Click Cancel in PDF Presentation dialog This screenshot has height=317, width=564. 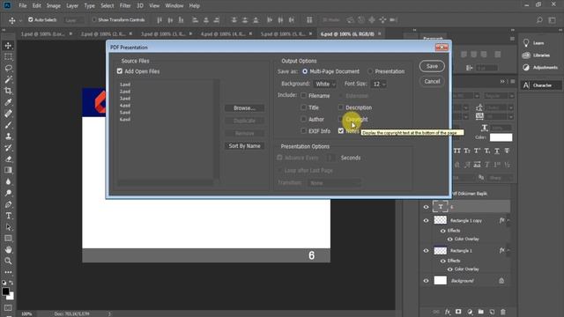point(432,81)
